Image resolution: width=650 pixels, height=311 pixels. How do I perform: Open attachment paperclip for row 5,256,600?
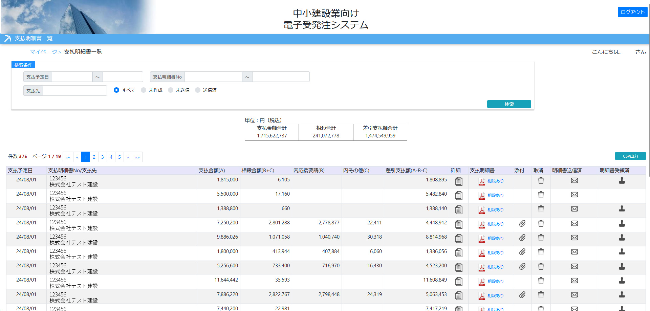[x=522, y=267]
